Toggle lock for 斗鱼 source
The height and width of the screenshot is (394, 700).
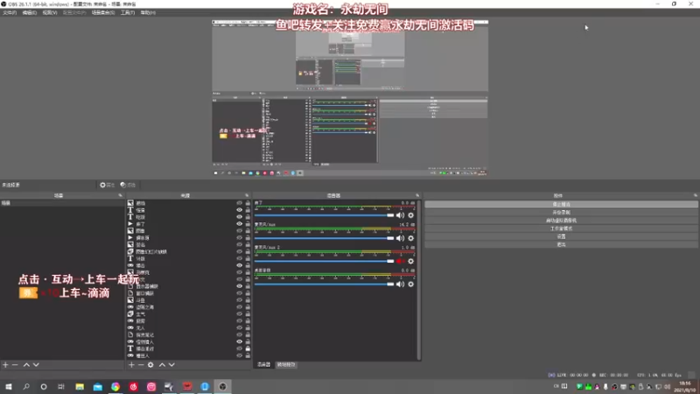248,300
